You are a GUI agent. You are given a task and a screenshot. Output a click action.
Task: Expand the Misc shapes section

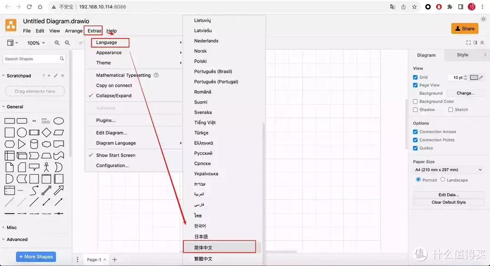click(11, 227)
